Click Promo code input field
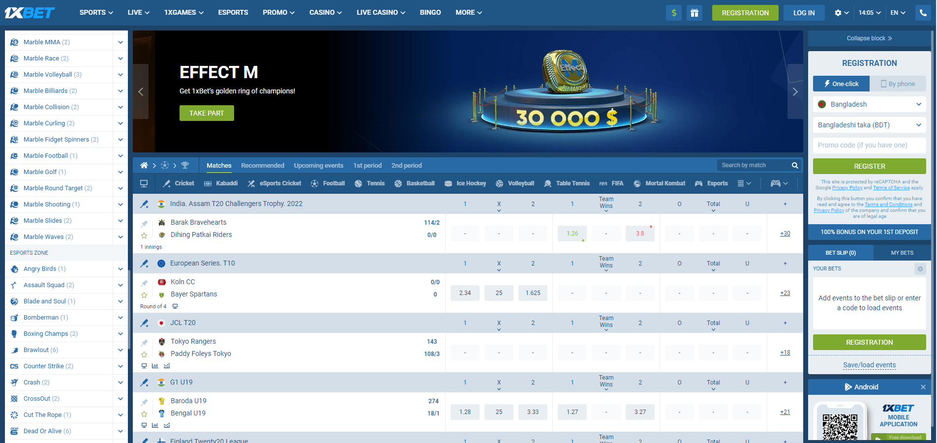The height and width of the screenshot is (443, 937). [870, 146]
